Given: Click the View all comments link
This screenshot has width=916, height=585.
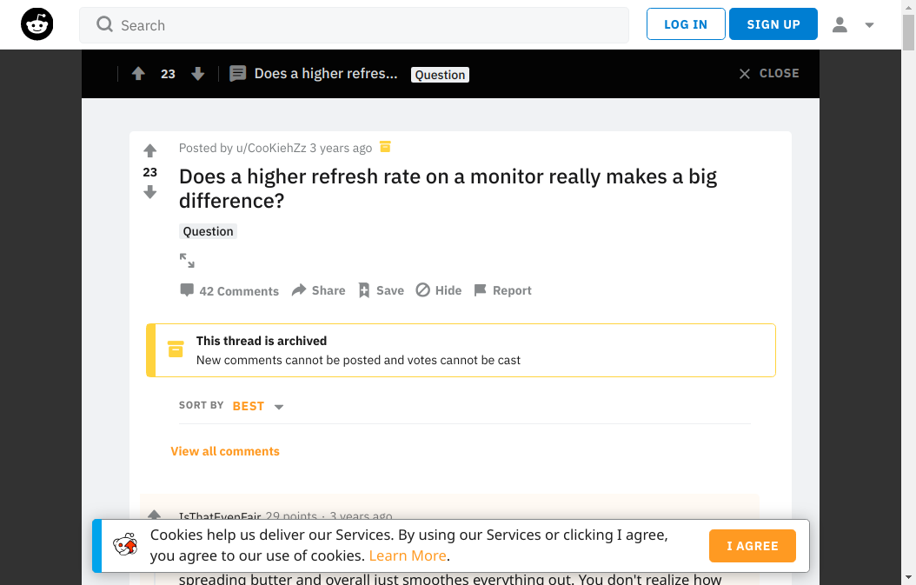Looking at the screenshot, I should tap(225, 451).
